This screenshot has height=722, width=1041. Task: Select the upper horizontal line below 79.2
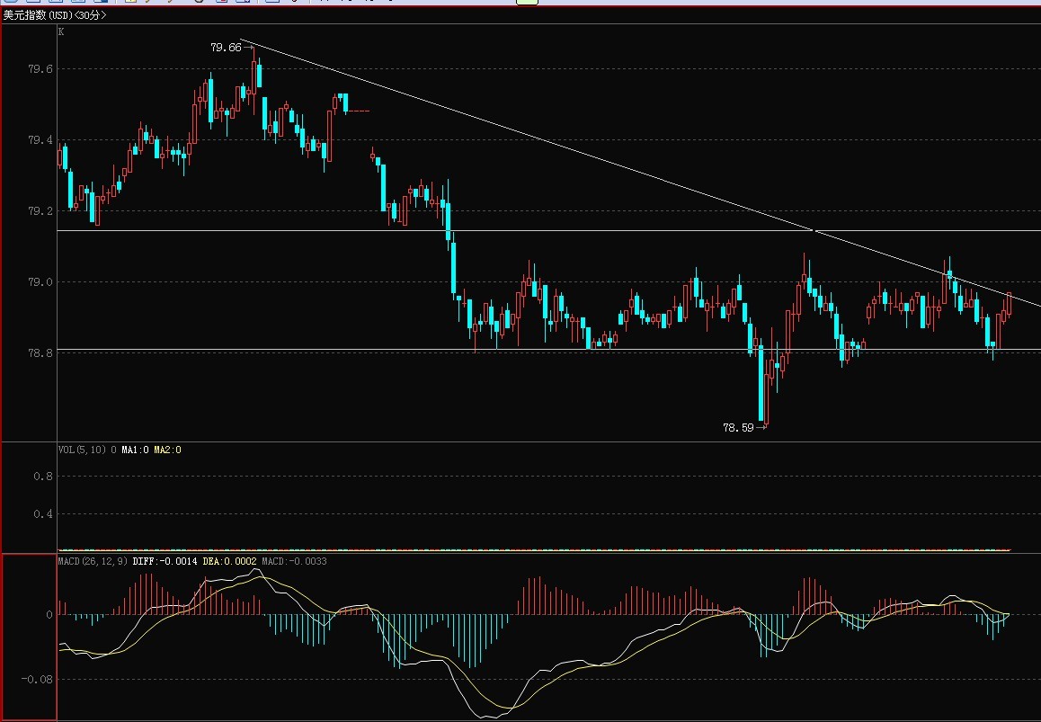pyautogui.click(x=270, y=231)
